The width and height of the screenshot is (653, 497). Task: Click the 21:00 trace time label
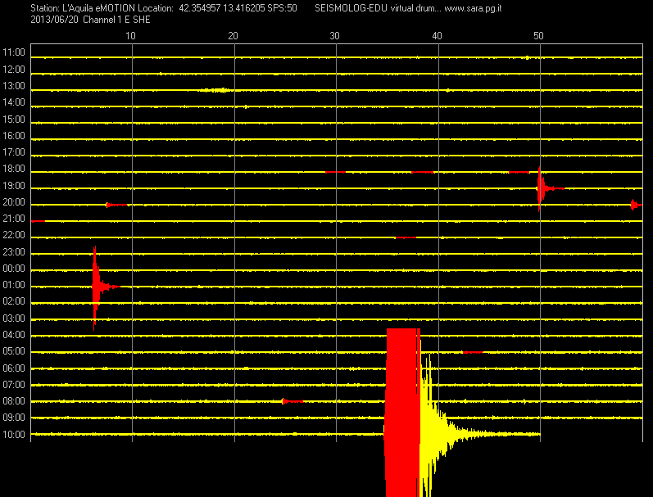tap(14, 219)
